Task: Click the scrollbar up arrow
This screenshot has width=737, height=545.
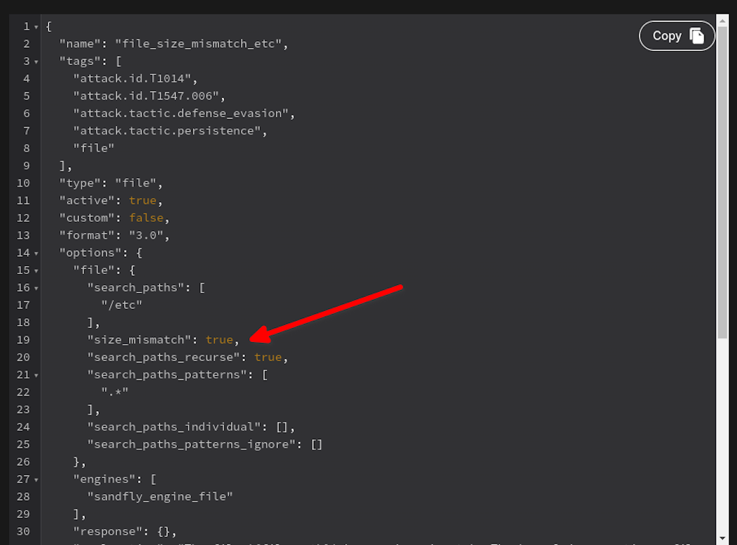Action: tap(723, 19)
